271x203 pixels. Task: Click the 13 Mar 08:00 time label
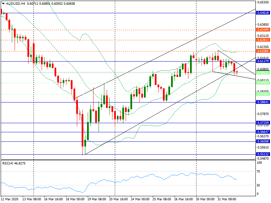coord(32,199)
